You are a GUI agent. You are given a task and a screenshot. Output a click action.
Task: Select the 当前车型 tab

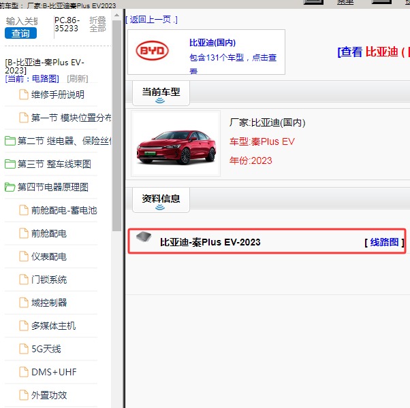(161, 93)
